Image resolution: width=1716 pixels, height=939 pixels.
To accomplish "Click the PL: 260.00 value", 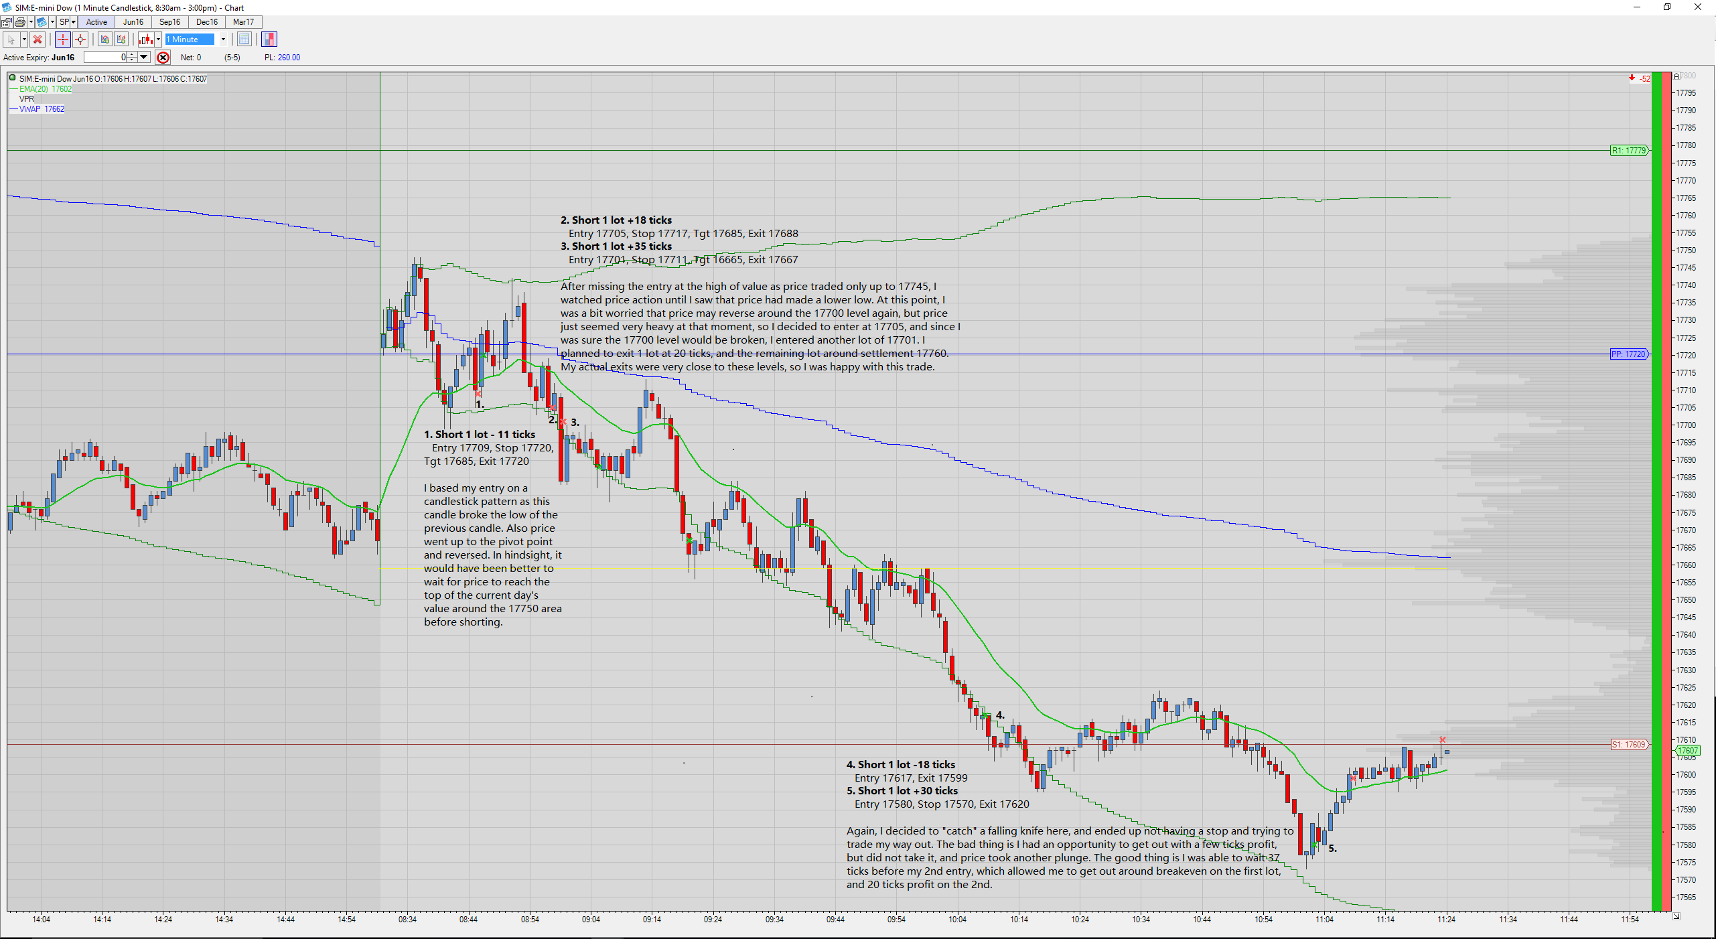I will [x=282, y=58].
